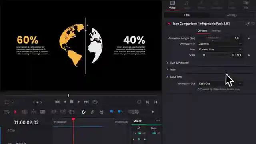Open the Animation Out dropdown showing Fade Out
Screen dimensions: 256x144
click(x=220, y=84)
